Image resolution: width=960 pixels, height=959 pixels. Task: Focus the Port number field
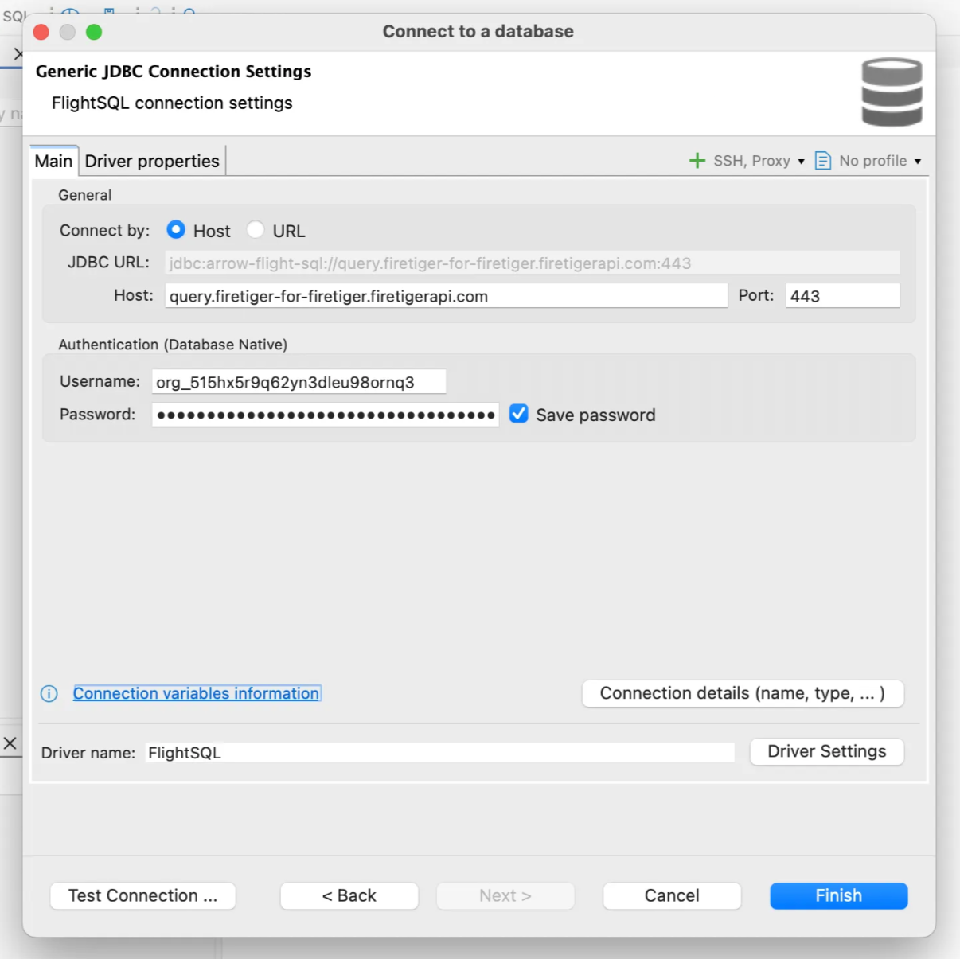(x=842, y=296)
